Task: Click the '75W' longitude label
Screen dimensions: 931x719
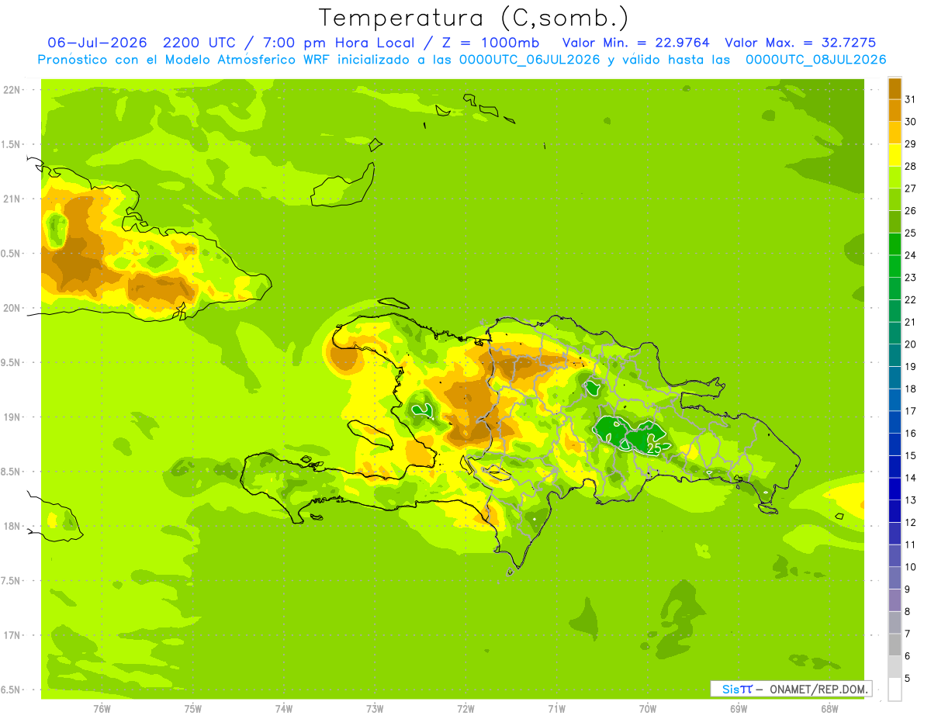Action: point(193,709)
